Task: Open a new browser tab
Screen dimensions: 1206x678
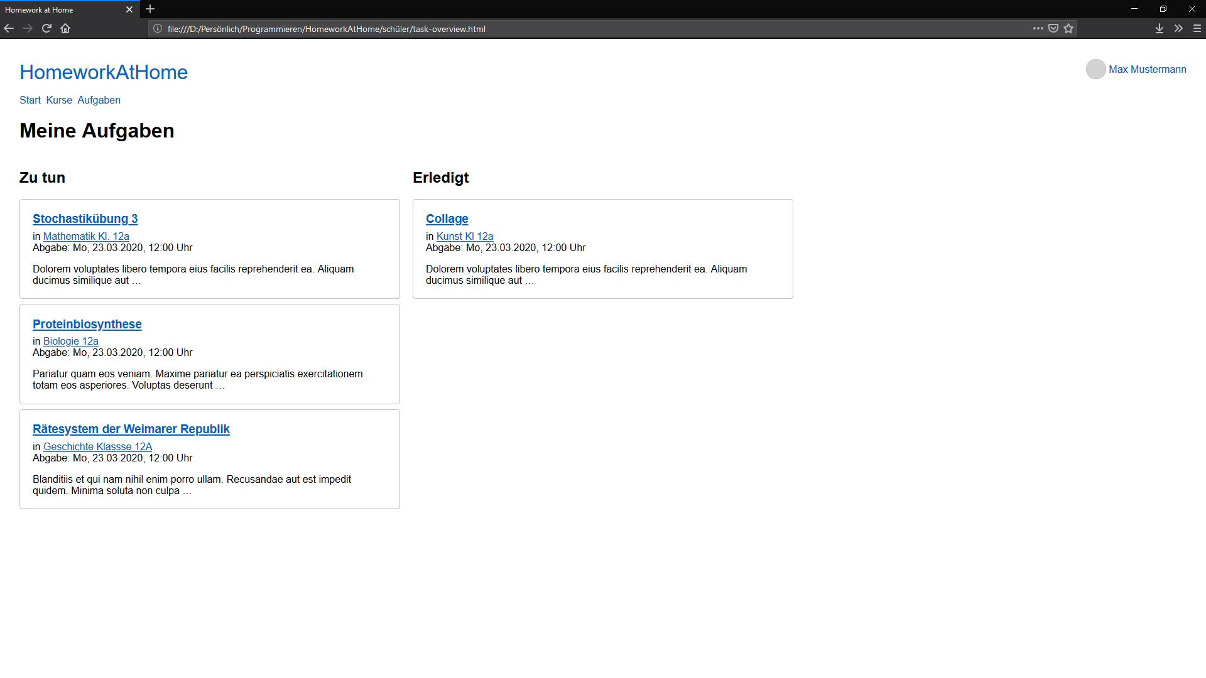Action: [150, 9]
